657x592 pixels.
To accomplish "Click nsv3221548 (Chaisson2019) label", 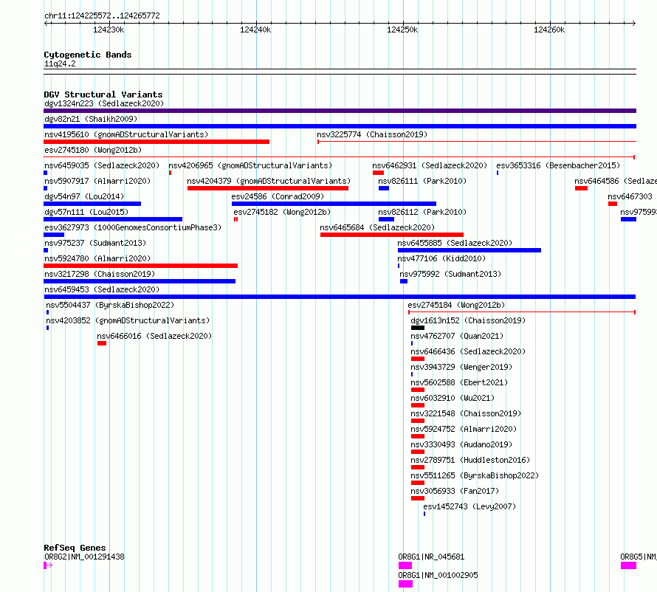I will pos(466,413).
